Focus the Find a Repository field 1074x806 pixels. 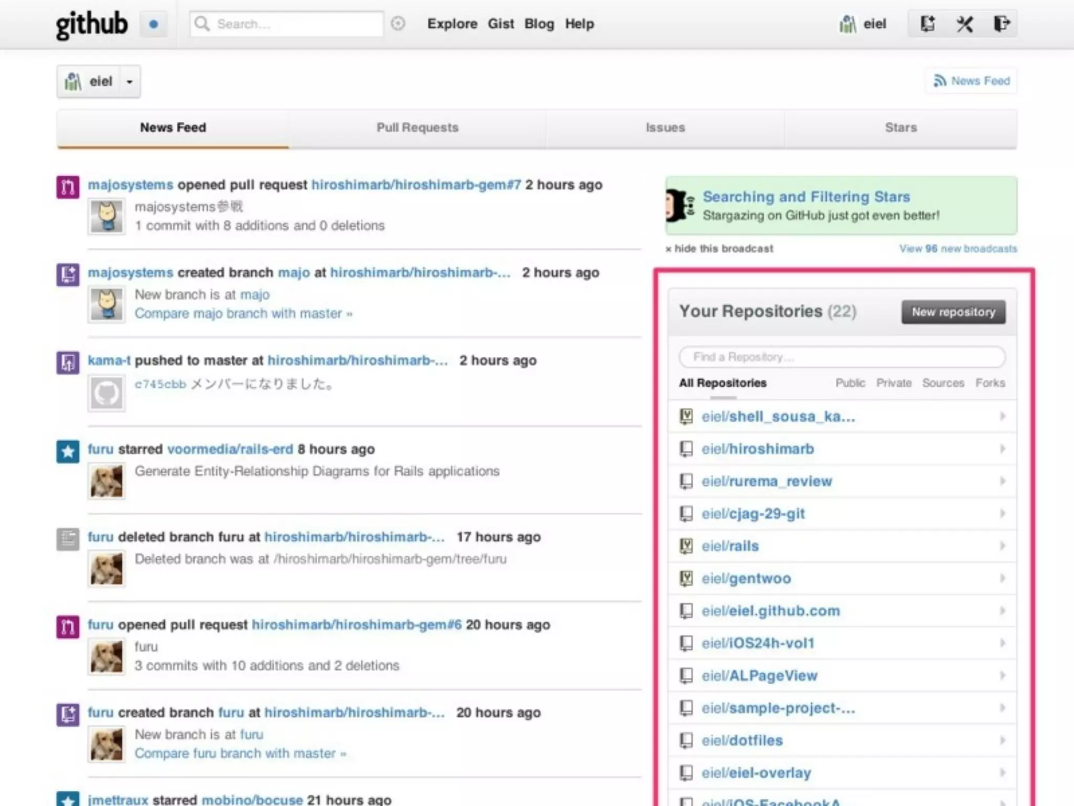(x=842, y=357)
